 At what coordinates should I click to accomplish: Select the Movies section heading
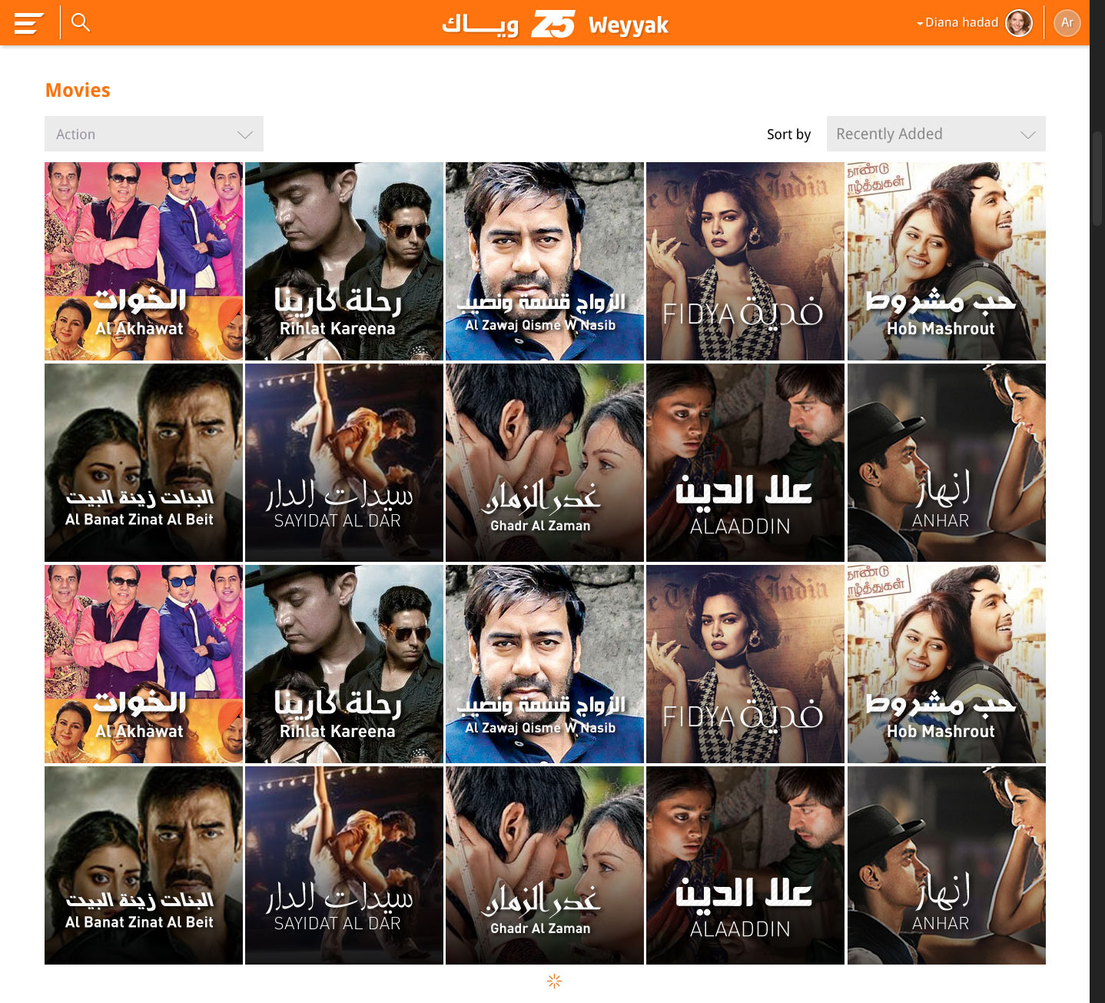78,91
